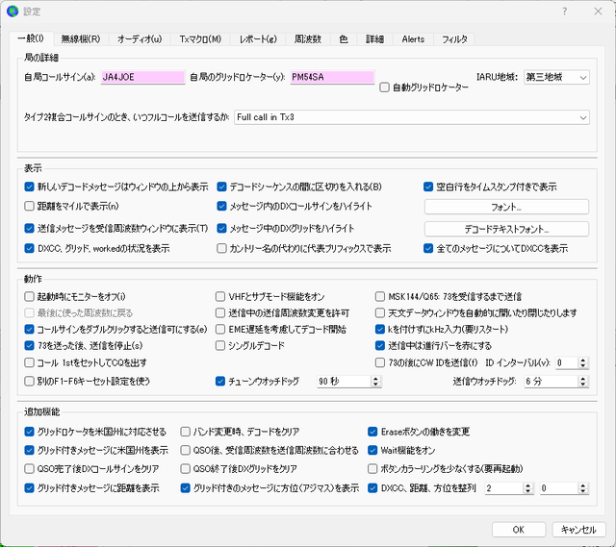Toggle グリッド付きメッセージに距離を表示
The image size is (616, 547).
[x=29, y=488]
